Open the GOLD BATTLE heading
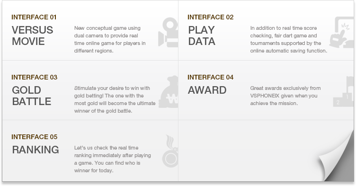This screenshot has height=186, width=356. pyautogui.click(x=32, y=96)
